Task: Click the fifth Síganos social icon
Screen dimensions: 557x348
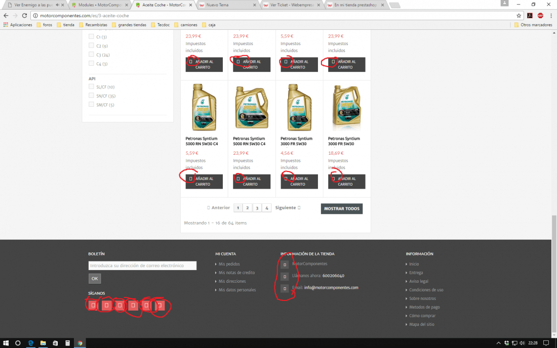Action: click(x=146, y=305)
